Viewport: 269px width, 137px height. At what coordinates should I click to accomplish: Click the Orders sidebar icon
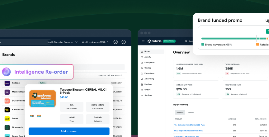(x=142, y=90)
